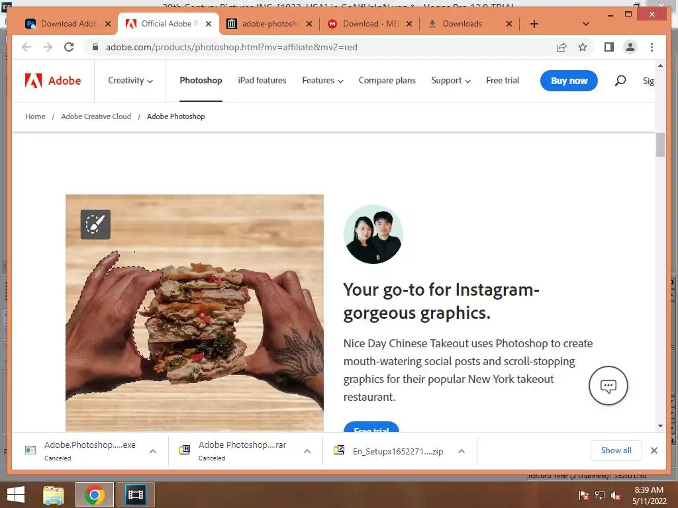The width and height of the screenshot is (678, 508).
Task: Expand the Creativity dropdown
Action: pos(130,80)
